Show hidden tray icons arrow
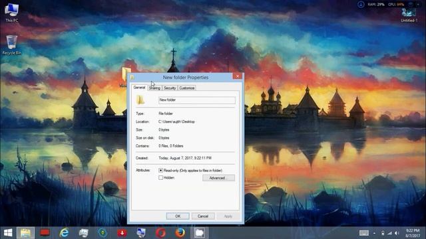This screenshot has width=426, height=239. click(374, 233)
